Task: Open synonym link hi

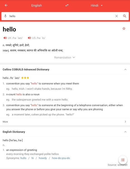Action: click(33, 158)
